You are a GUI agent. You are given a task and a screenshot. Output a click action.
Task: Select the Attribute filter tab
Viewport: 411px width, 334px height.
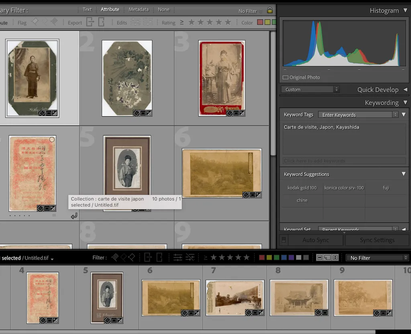coord(110,10)
